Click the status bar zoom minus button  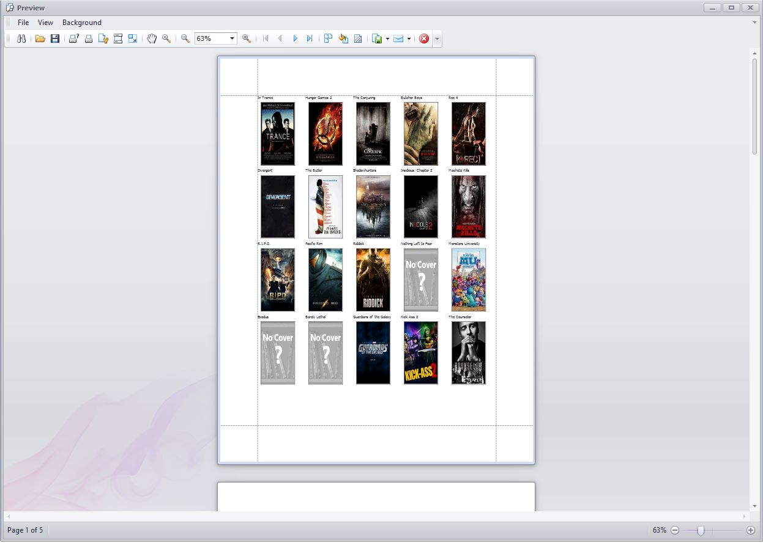coord(675,530)
